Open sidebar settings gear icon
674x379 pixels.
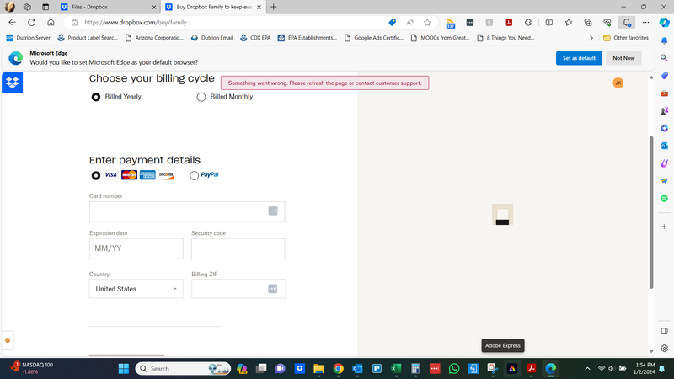(664, 349)
